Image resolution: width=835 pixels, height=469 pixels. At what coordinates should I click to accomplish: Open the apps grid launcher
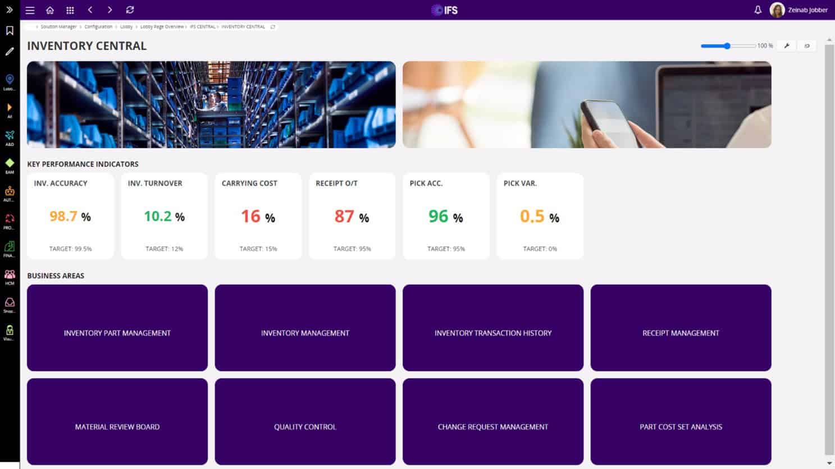(x=70, y=10)
